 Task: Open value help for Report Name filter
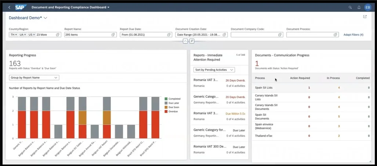point(113,35)
